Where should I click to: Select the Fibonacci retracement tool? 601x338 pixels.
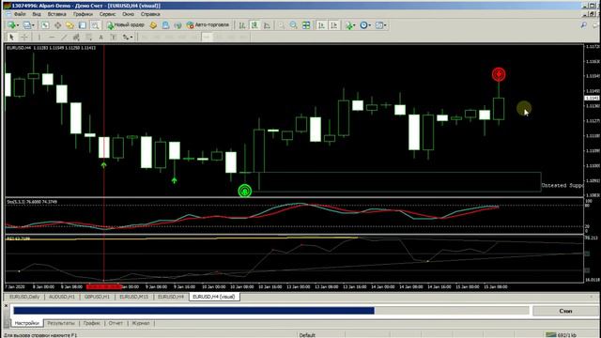(x=88, y=38)
